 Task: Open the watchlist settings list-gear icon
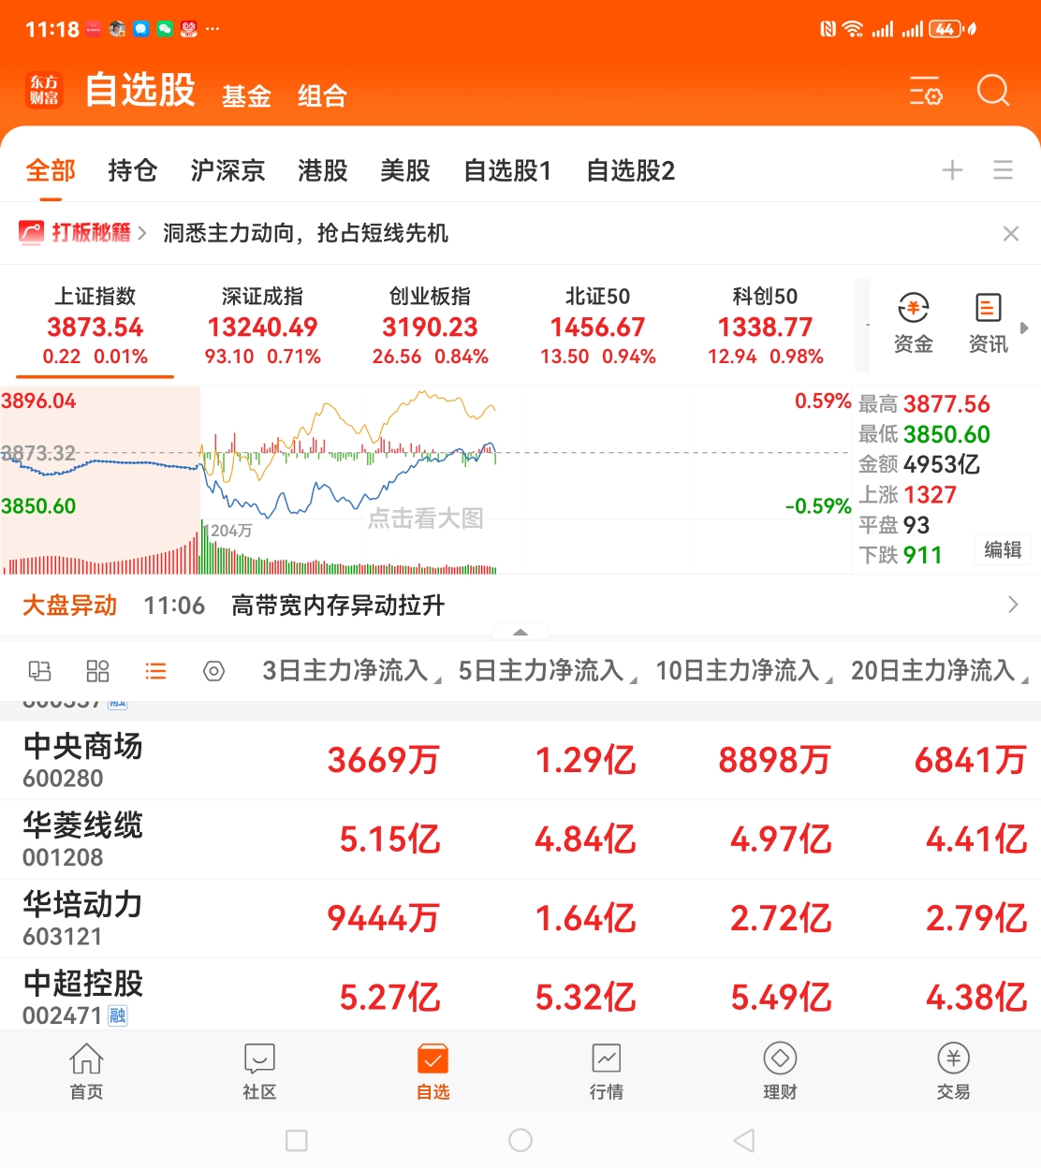(926, 91)
